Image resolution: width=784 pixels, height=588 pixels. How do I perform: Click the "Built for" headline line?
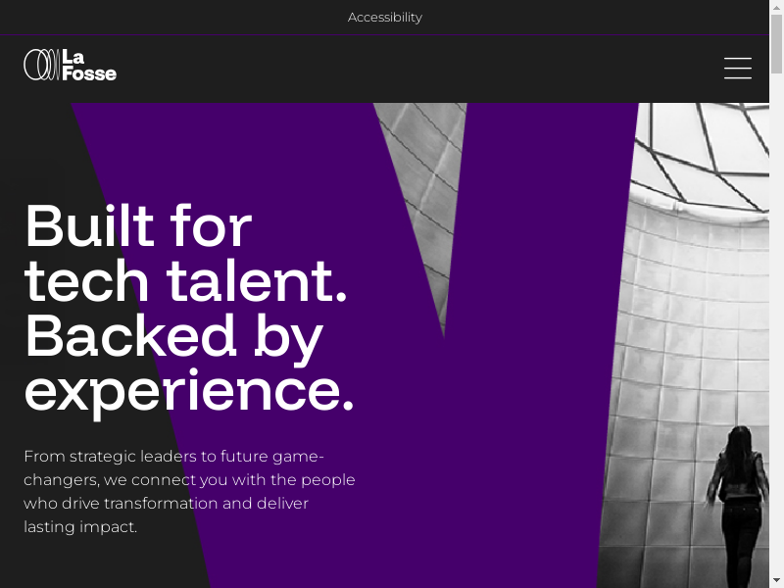click(138, 225)
